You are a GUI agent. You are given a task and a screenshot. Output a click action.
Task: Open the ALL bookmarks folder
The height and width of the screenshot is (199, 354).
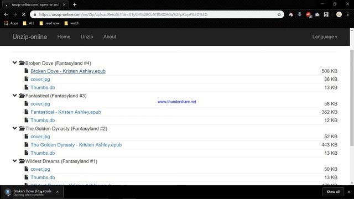click(28, 23)
